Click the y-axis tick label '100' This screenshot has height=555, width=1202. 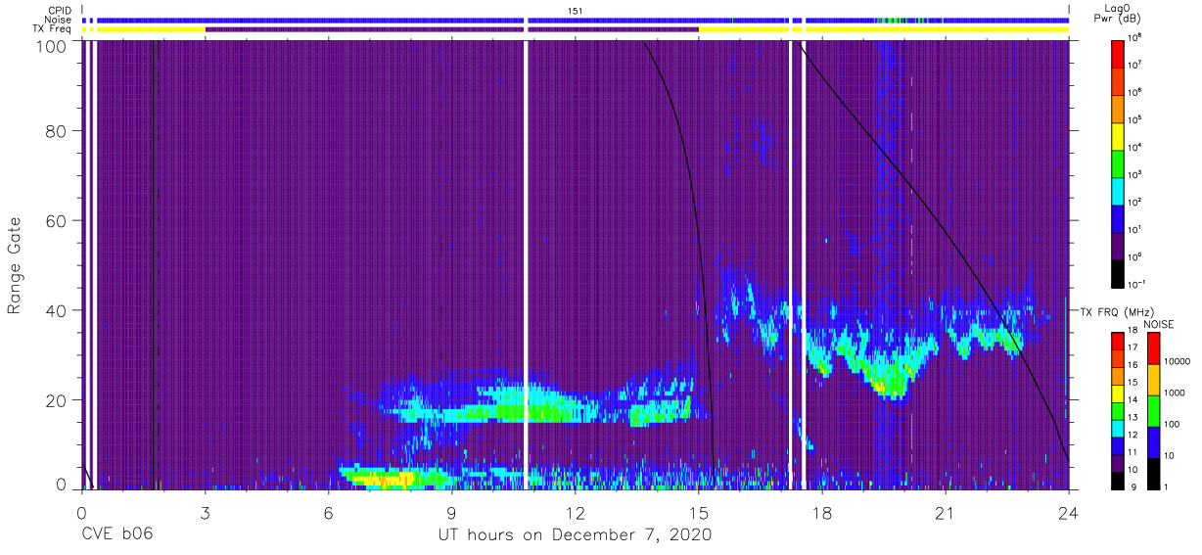click(52, 45)
